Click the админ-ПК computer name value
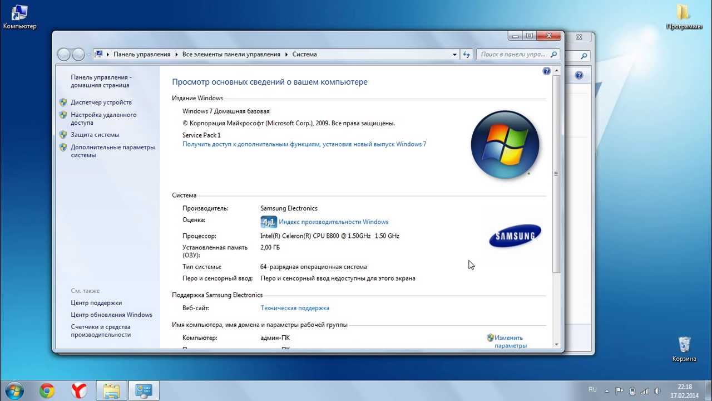Viewport: 712px width, 401px height. click(x=275, y=338)
